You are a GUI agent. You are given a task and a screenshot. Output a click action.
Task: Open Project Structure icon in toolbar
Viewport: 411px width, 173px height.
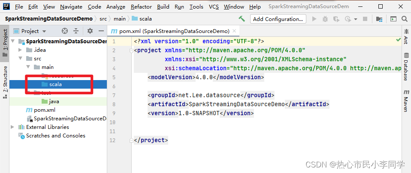tap(379, 19)
